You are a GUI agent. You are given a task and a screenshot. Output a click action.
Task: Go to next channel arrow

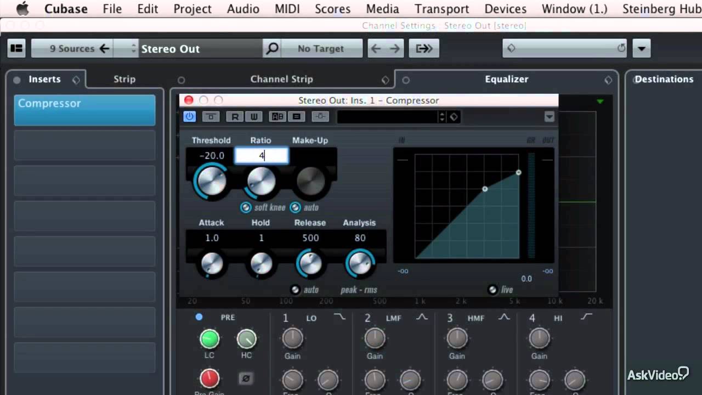coord(395,48)
